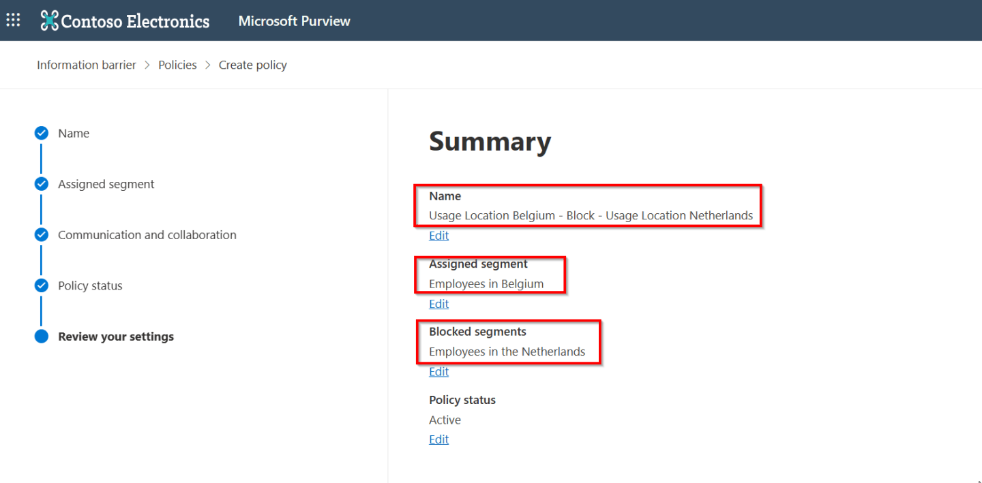The image size is (982, 483).
Task: Click the Assigned segment summary label
Action: click(478, 264)
